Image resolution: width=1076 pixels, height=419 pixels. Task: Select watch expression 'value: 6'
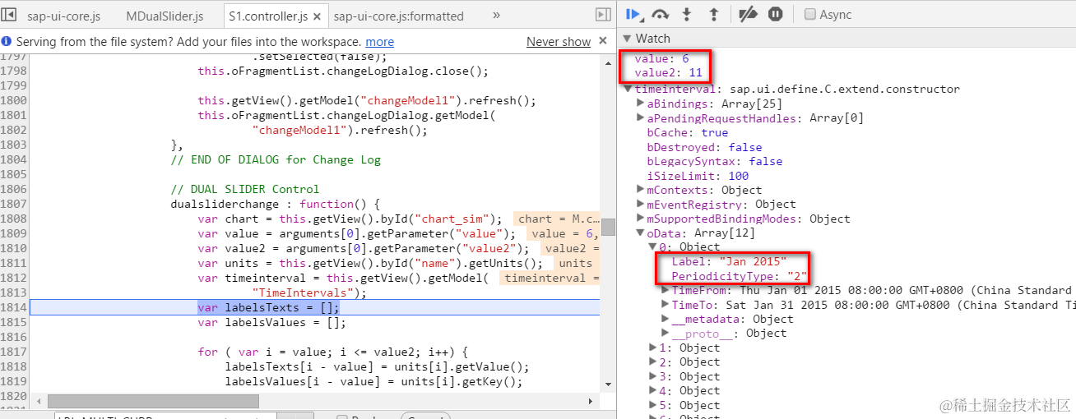pos(661,59)
